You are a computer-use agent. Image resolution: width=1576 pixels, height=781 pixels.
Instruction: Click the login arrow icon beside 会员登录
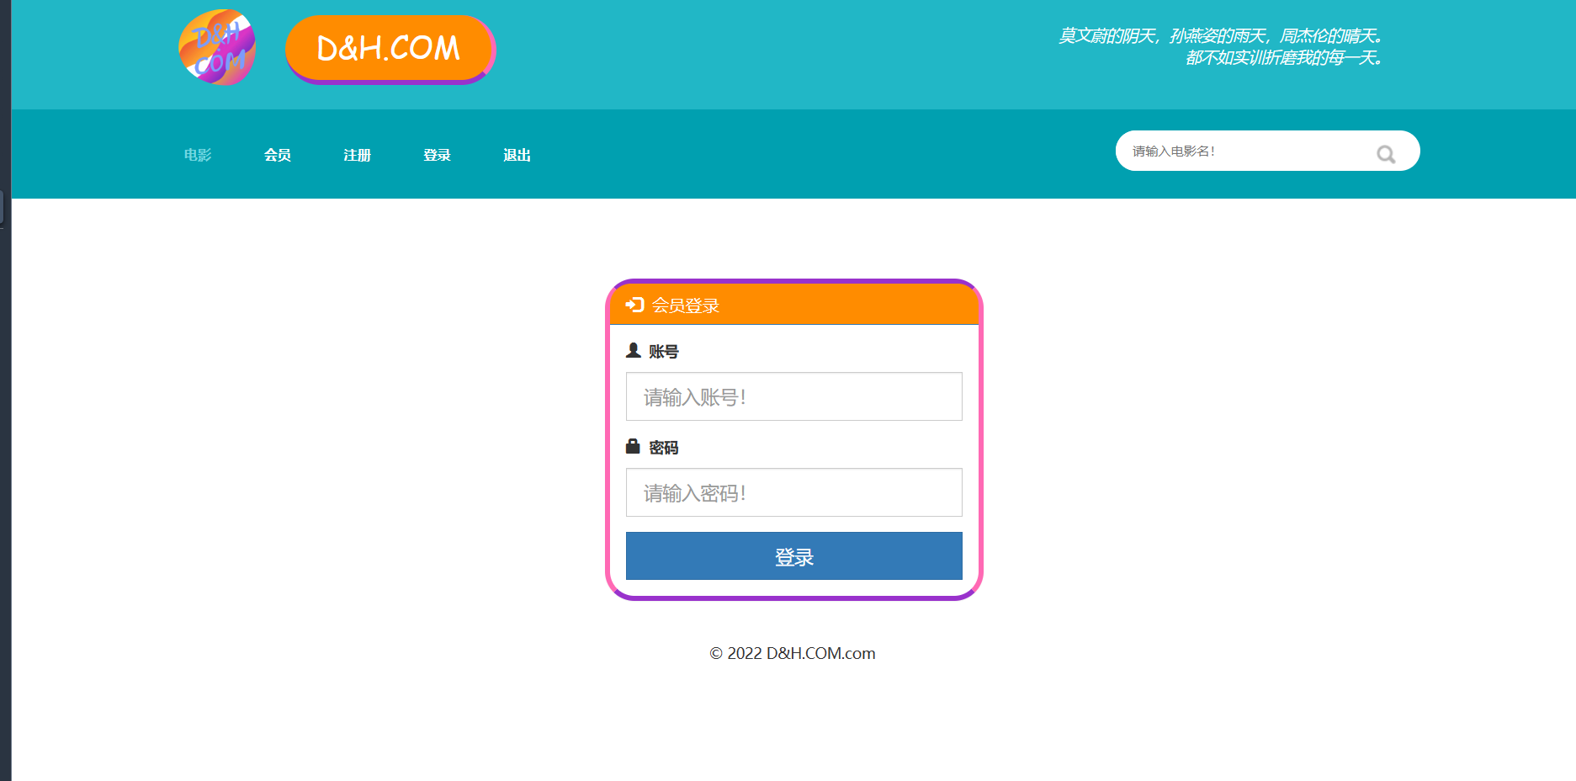click(635, 305)
